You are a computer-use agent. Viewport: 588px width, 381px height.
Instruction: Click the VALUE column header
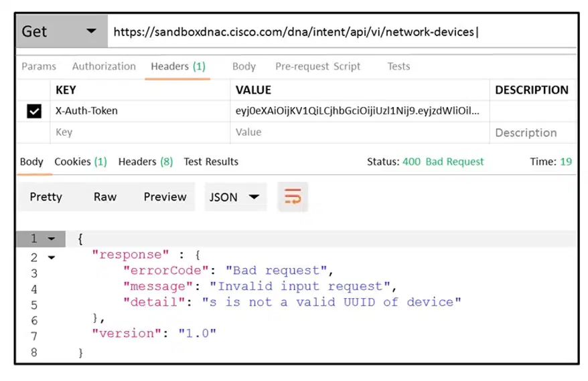(x=253, y=90)
